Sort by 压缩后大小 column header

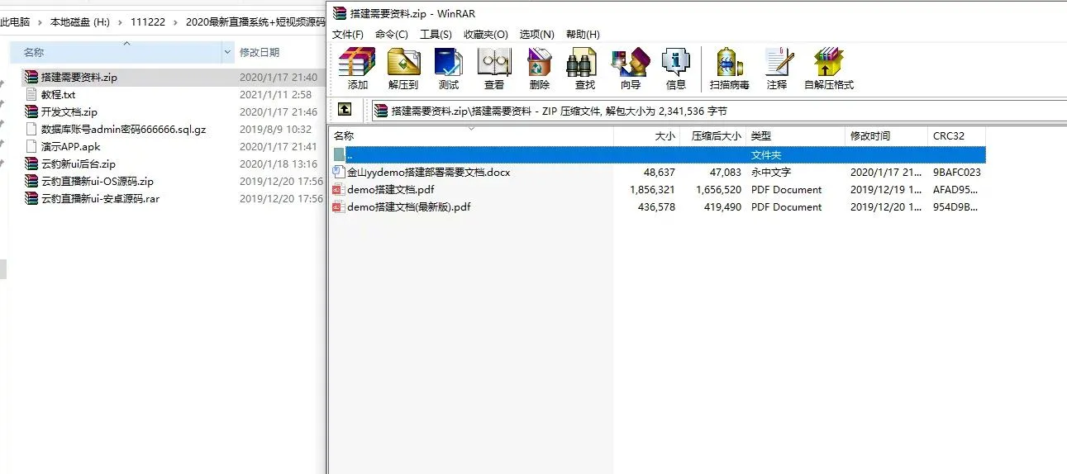click(713, 135)
